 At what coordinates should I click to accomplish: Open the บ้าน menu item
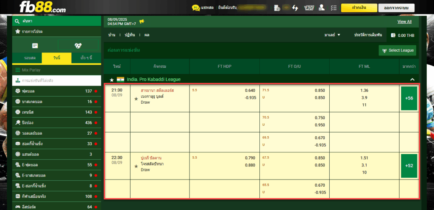[x=112, y=35]
